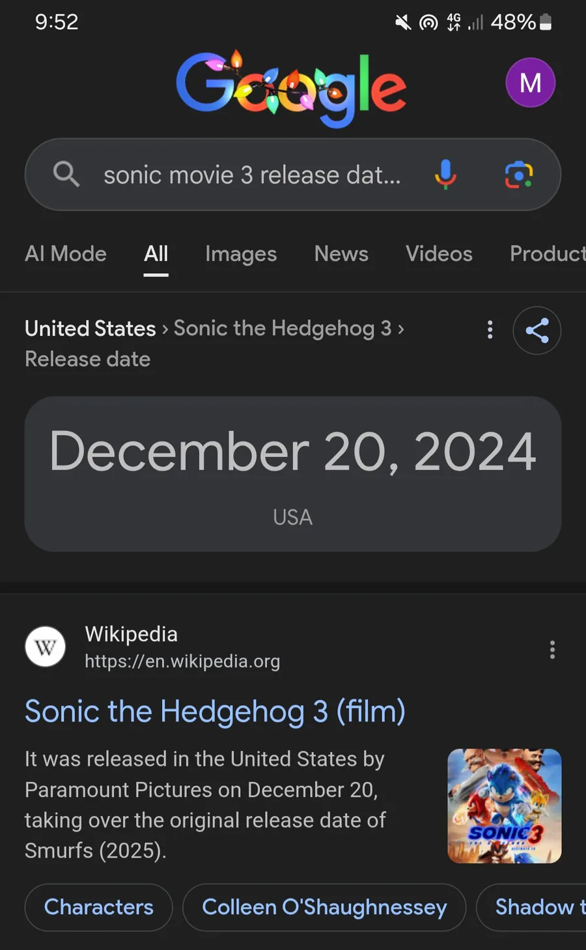Start voice search with microphone icon
Image resolution: width=586 pixels, height=950 pixels.
445,175
